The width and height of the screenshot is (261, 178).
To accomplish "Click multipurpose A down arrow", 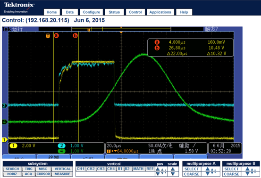I will point(207,174).
